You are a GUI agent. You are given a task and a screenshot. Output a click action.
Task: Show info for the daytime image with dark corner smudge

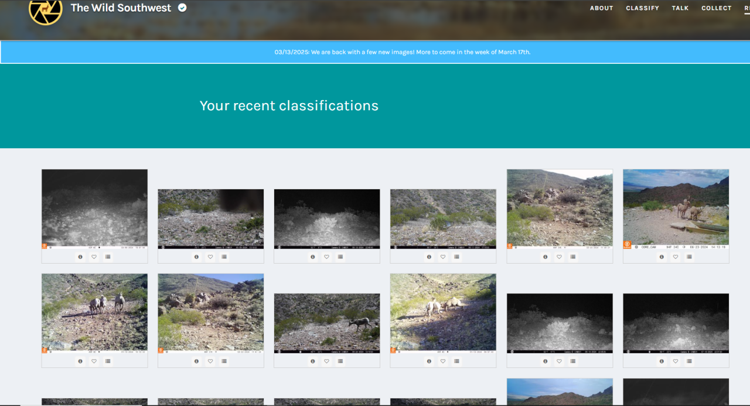(196, 257)
